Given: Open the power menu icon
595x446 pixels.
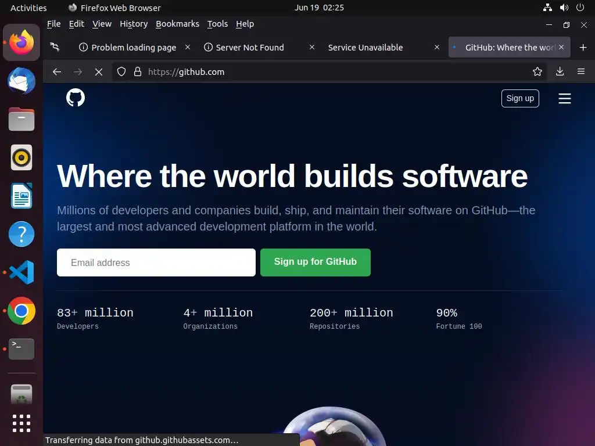Looking at the screenshot, I should (580, 8).
